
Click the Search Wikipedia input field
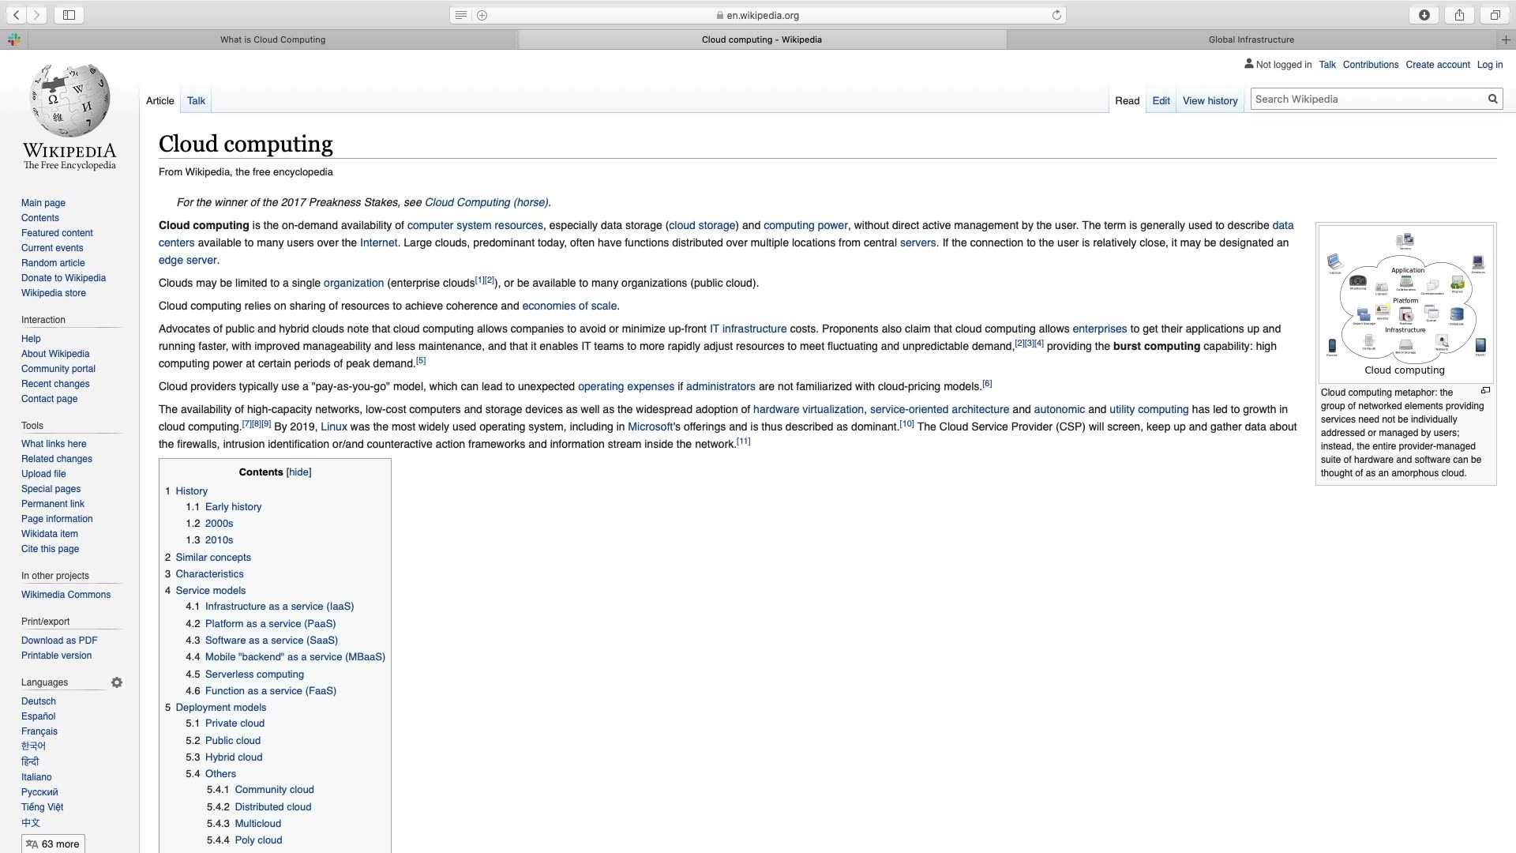pos(1366,99)
